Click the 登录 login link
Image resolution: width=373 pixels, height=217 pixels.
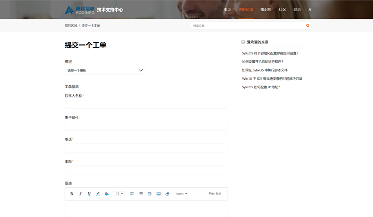[x=297, y=9]
